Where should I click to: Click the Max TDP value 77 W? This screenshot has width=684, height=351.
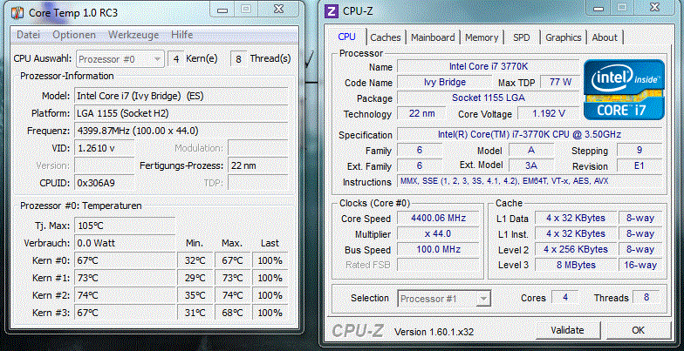(x=560, y=82)
